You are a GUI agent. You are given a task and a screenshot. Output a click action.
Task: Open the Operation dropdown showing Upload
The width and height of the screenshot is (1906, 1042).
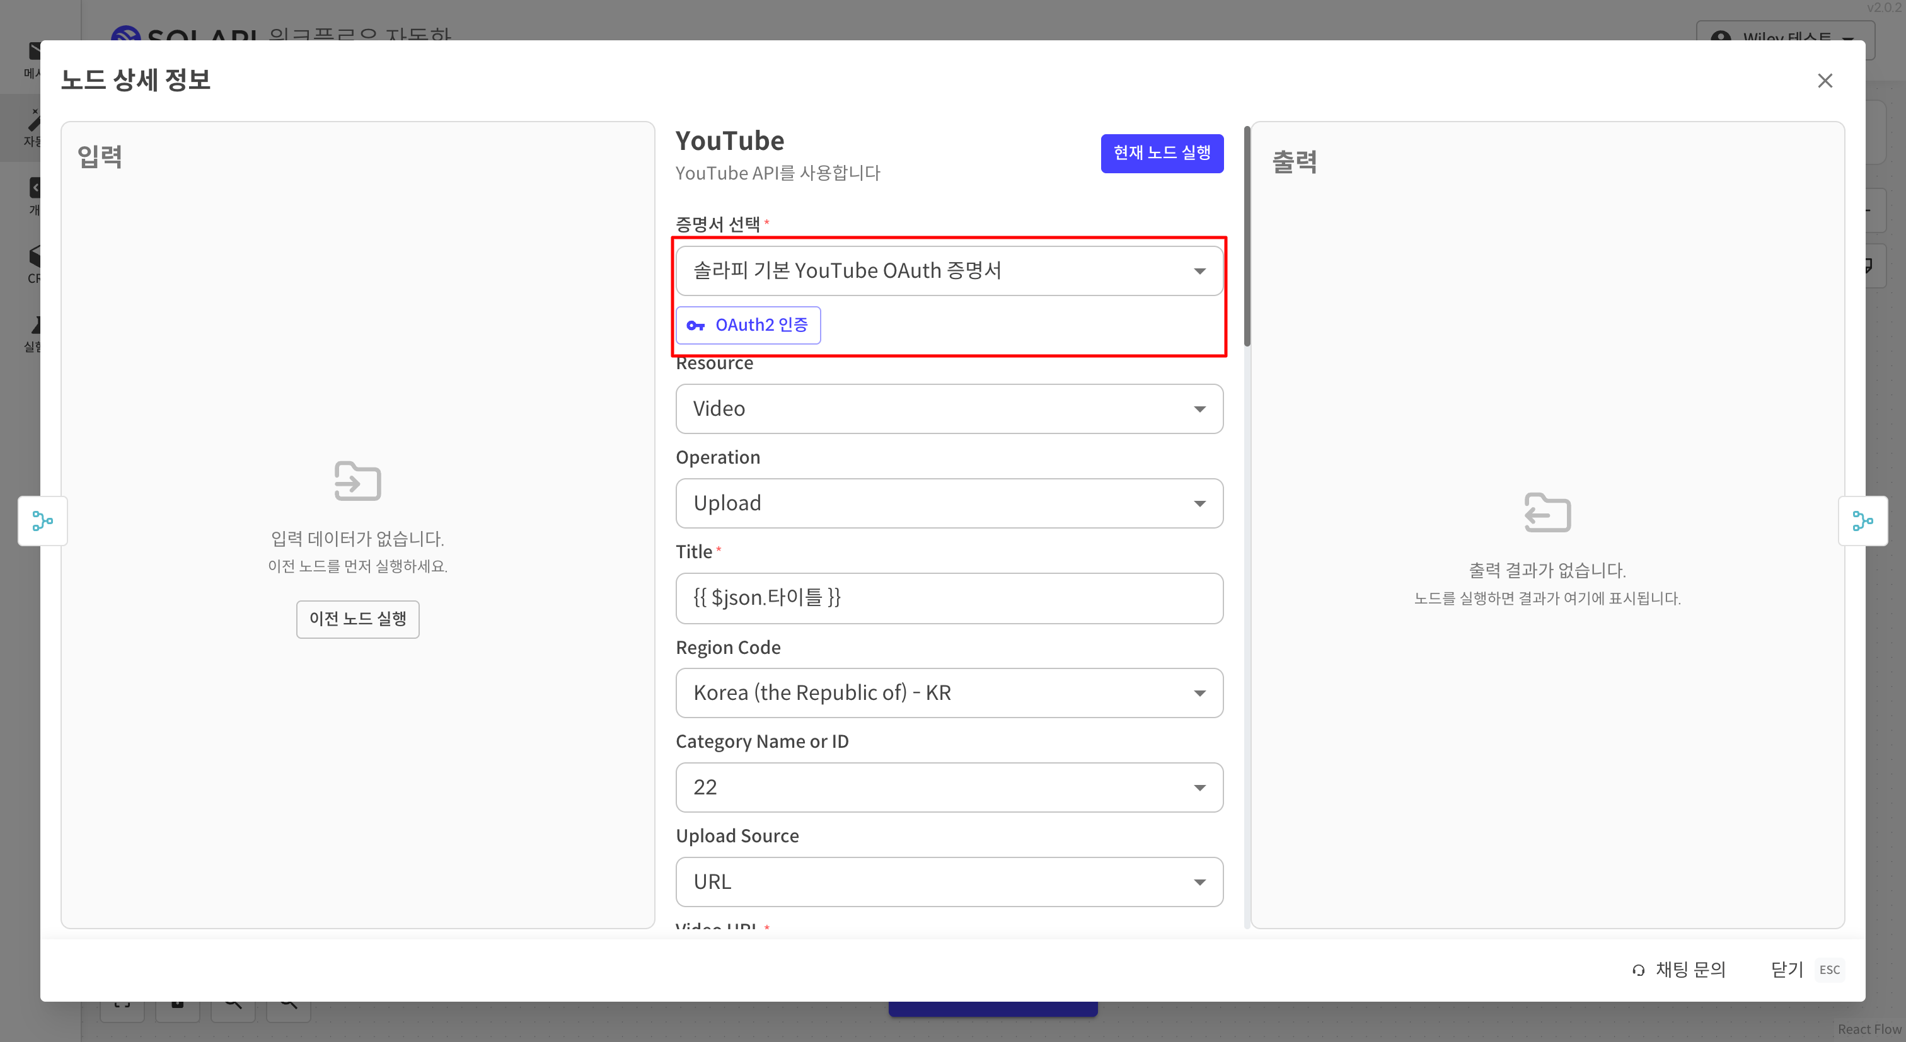click(949, 503)
